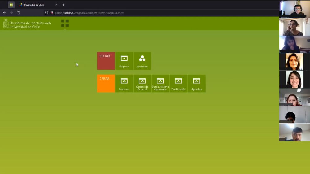
Task: Create a new Noticias item
Action: pyautogui.click(x=124, y=83)
